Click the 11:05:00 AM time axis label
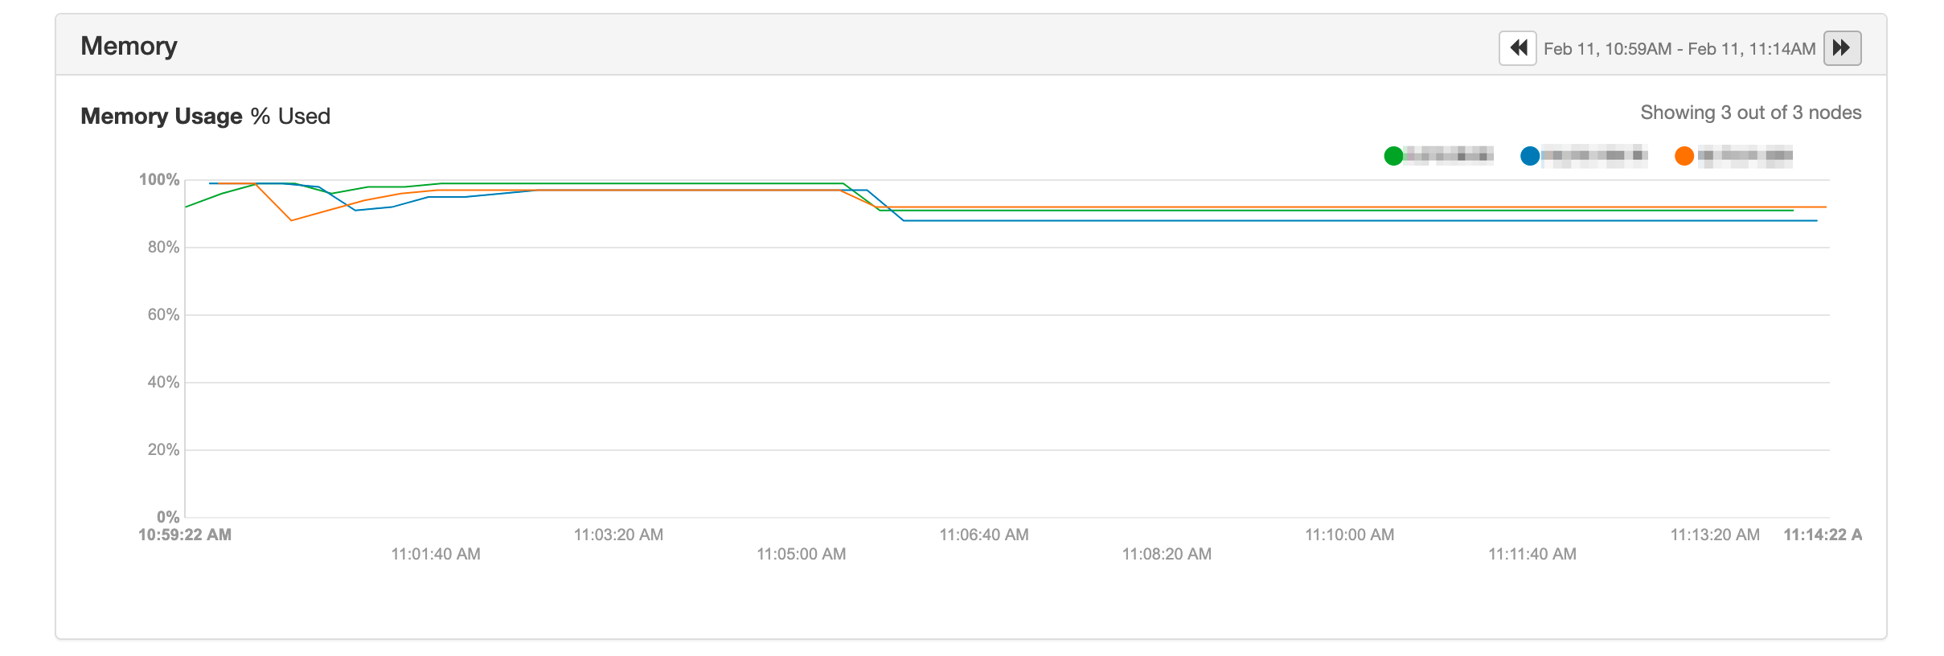Image resolution: width=1944 pixels, height=656 pixels. click(x=801, y=554)
